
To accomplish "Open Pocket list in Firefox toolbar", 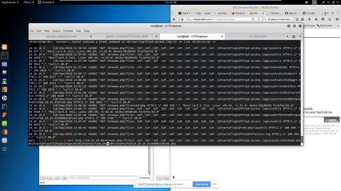I will click(323, 19).
